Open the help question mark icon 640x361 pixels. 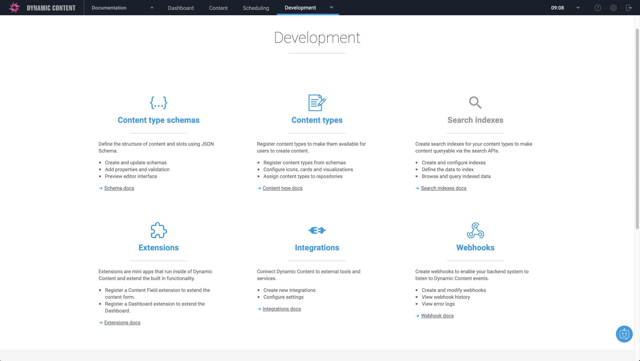tap(597, 7)
